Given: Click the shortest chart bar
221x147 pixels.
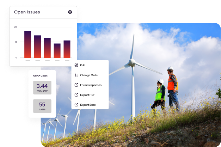Looking at the screenshot, I should click(x=57, y=51).
